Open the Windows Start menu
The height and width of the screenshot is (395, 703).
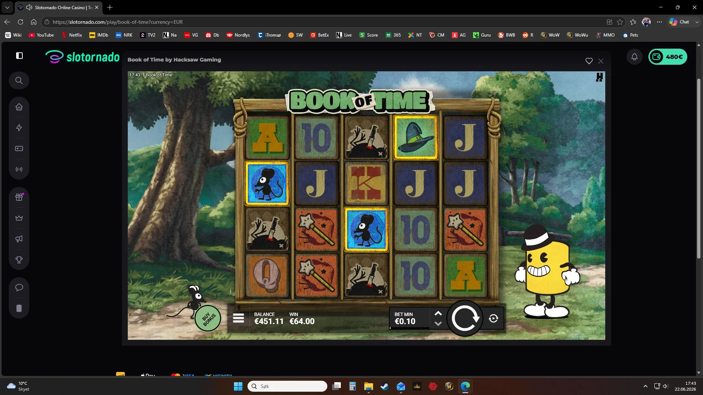[238, 386]
